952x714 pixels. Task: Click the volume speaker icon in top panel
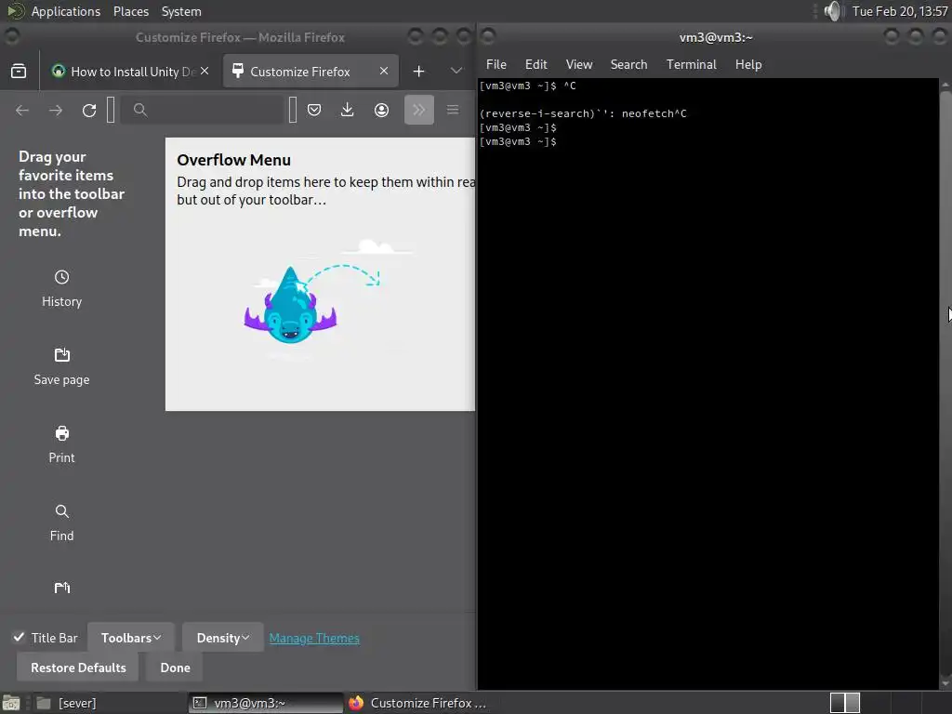(x=834, y=11)
